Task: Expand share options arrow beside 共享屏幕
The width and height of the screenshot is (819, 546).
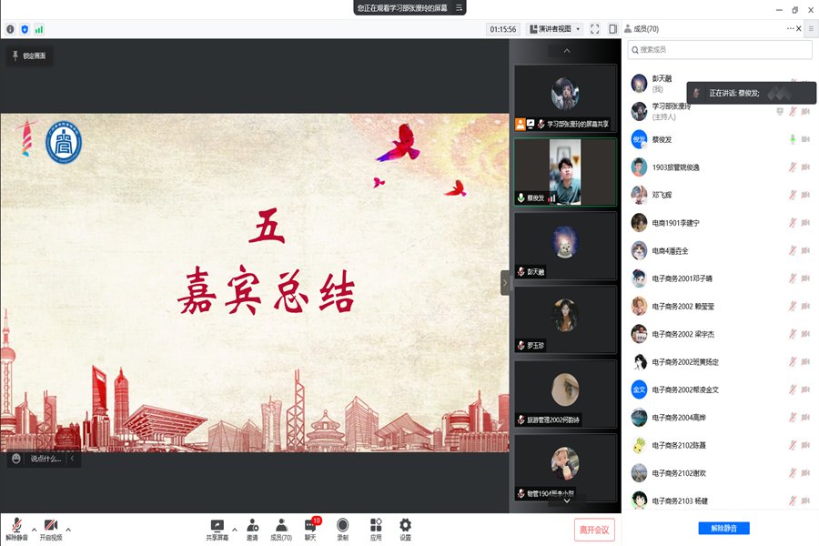Action: click(235, 529)
